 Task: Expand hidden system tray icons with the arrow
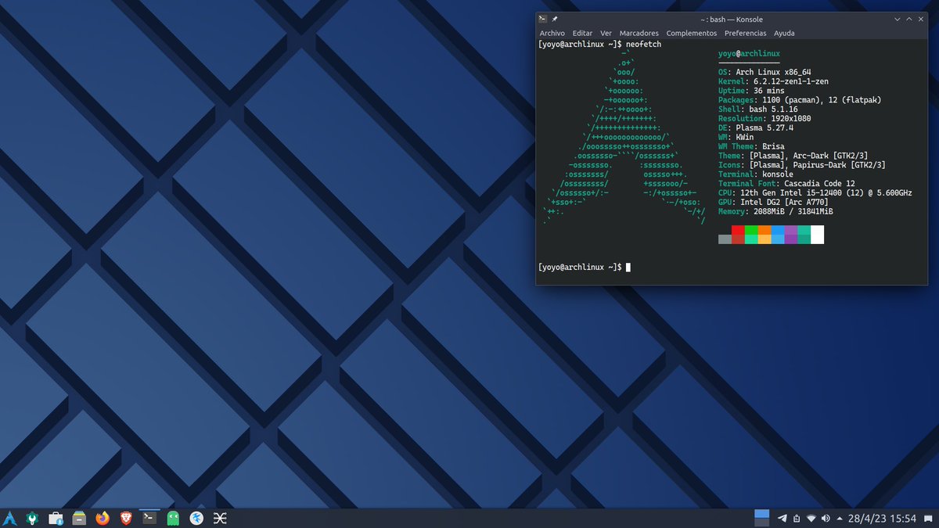[839, 518]
